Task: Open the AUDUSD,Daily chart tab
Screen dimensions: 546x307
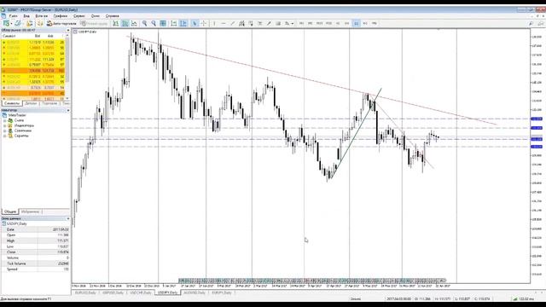Action: pyautogui.click(x=195, y=293)
